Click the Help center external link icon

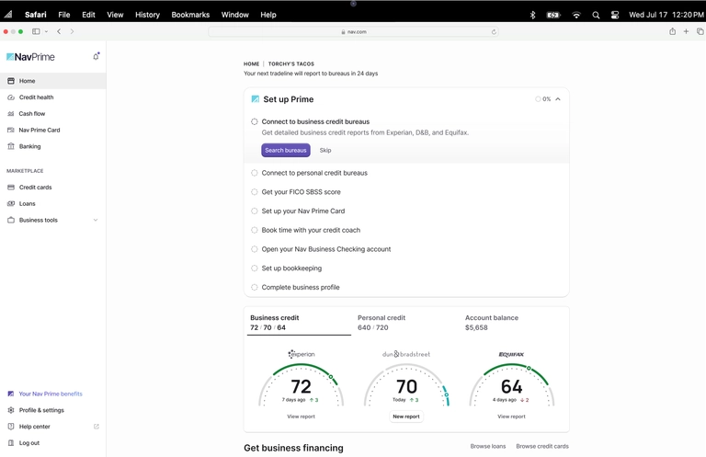[96, 427]
